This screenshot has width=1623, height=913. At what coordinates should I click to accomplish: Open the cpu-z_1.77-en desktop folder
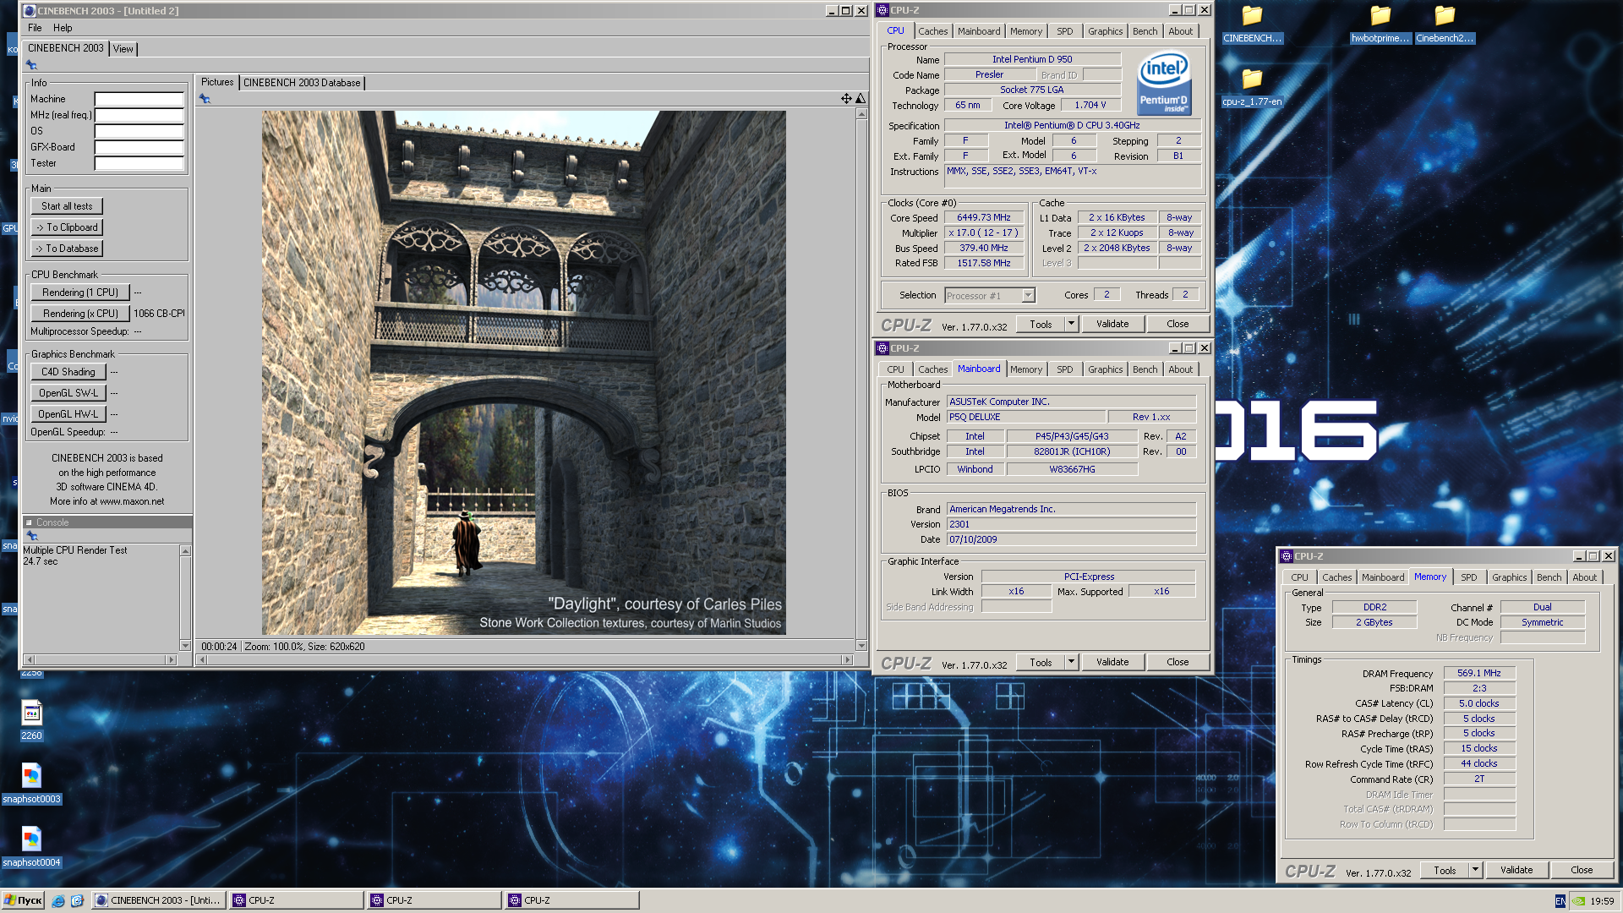[x=1252, y=88]
